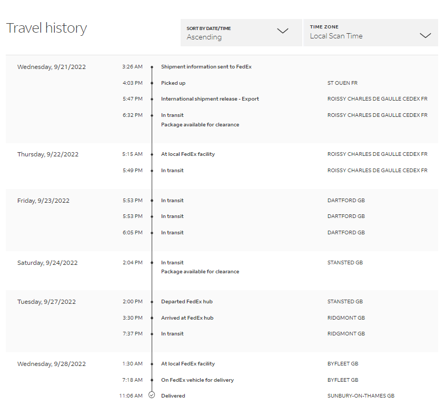Click the Delivered status text
This screenshot has width=445, height=416.
[x=173, y=395]
